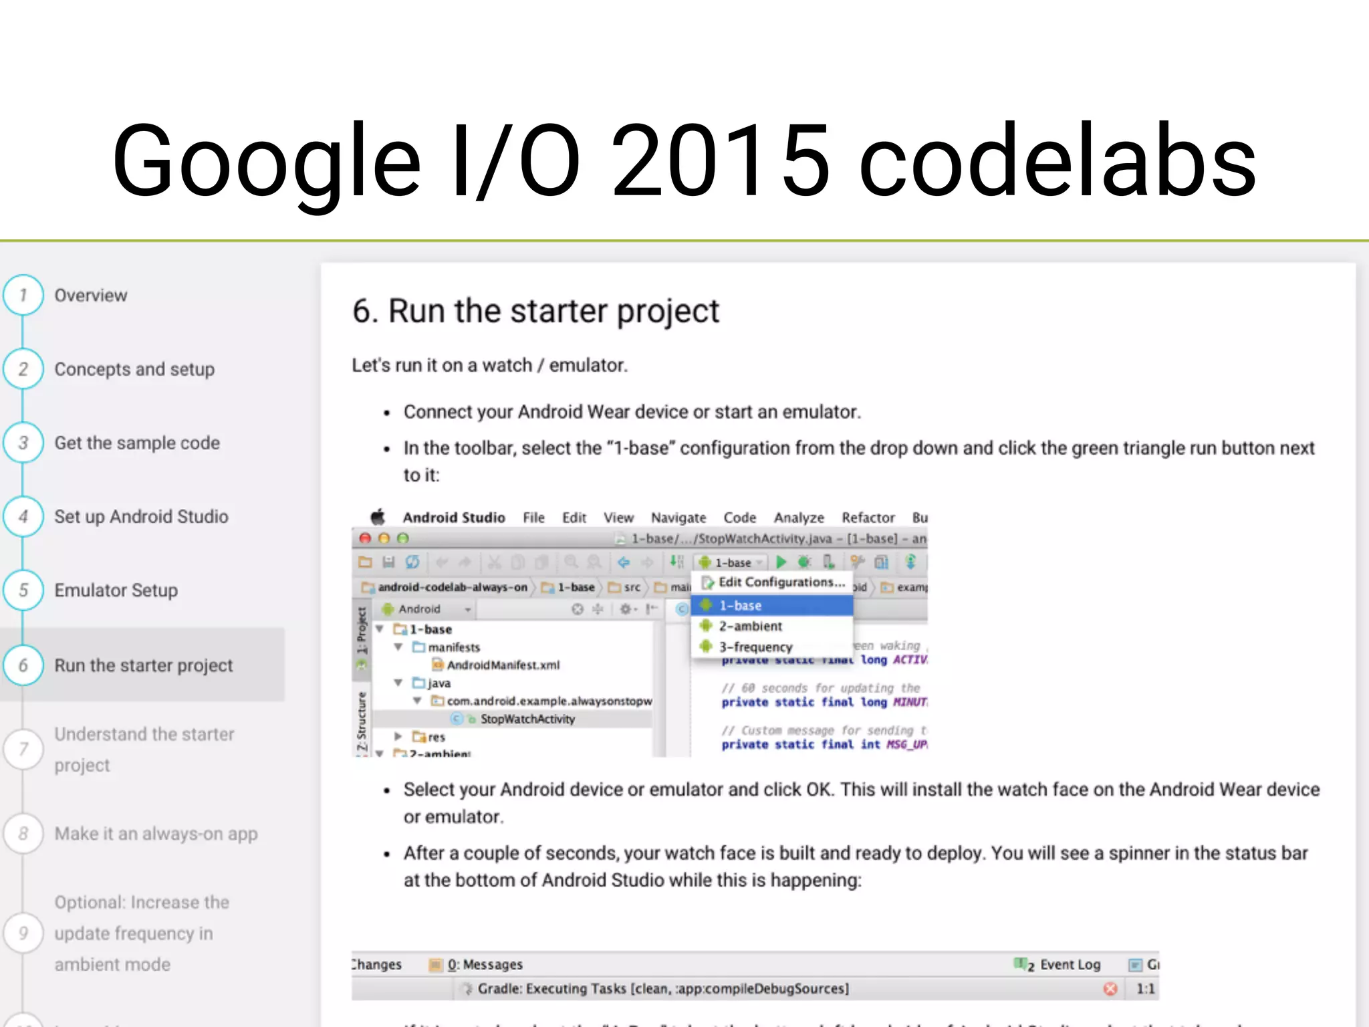The height and width of the screenshot is (1027, 1369).
Task: Open the 0: Messages tool tab
Action: point(476,965)
